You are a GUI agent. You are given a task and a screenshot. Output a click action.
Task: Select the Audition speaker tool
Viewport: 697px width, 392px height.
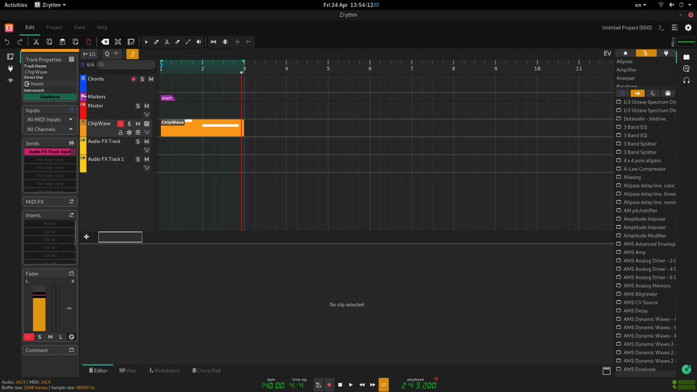tap(199, 42)
